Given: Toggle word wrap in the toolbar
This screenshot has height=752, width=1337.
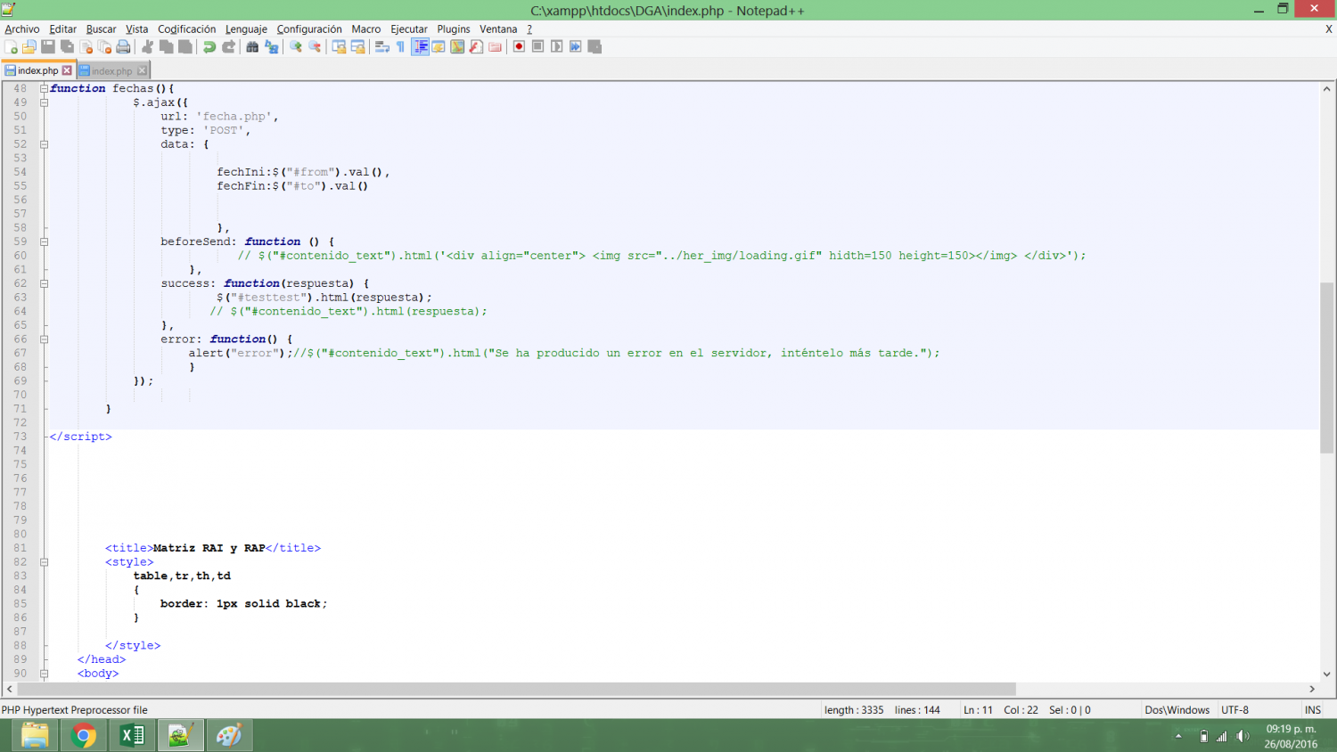Looking at the screenshot, I should tap(381, 46).
